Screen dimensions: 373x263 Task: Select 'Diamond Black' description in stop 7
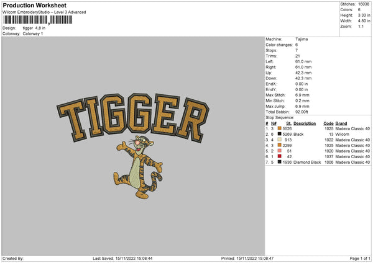(307, 162)
